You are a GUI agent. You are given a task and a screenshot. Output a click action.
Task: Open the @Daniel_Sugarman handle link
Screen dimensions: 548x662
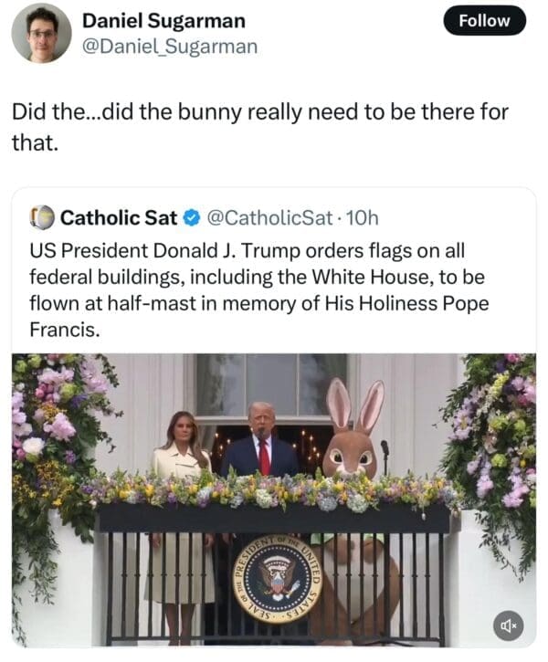click(x=170, y=46)
